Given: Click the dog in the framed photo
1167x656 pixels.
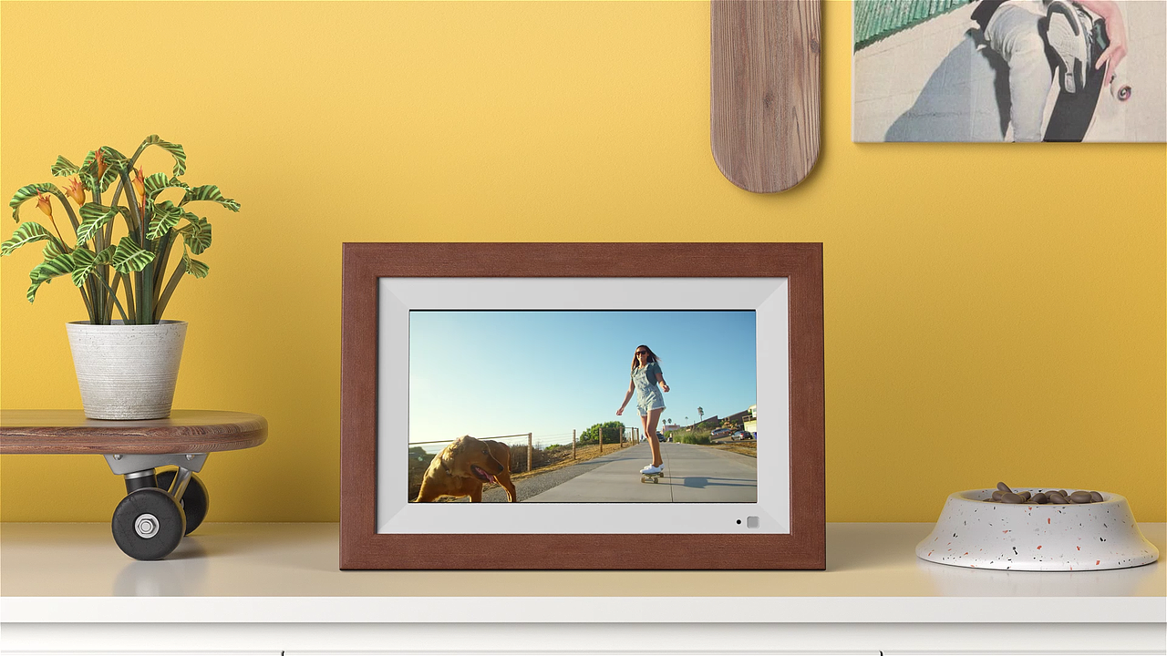Looking at the screenshot, I should pos(465,468).
